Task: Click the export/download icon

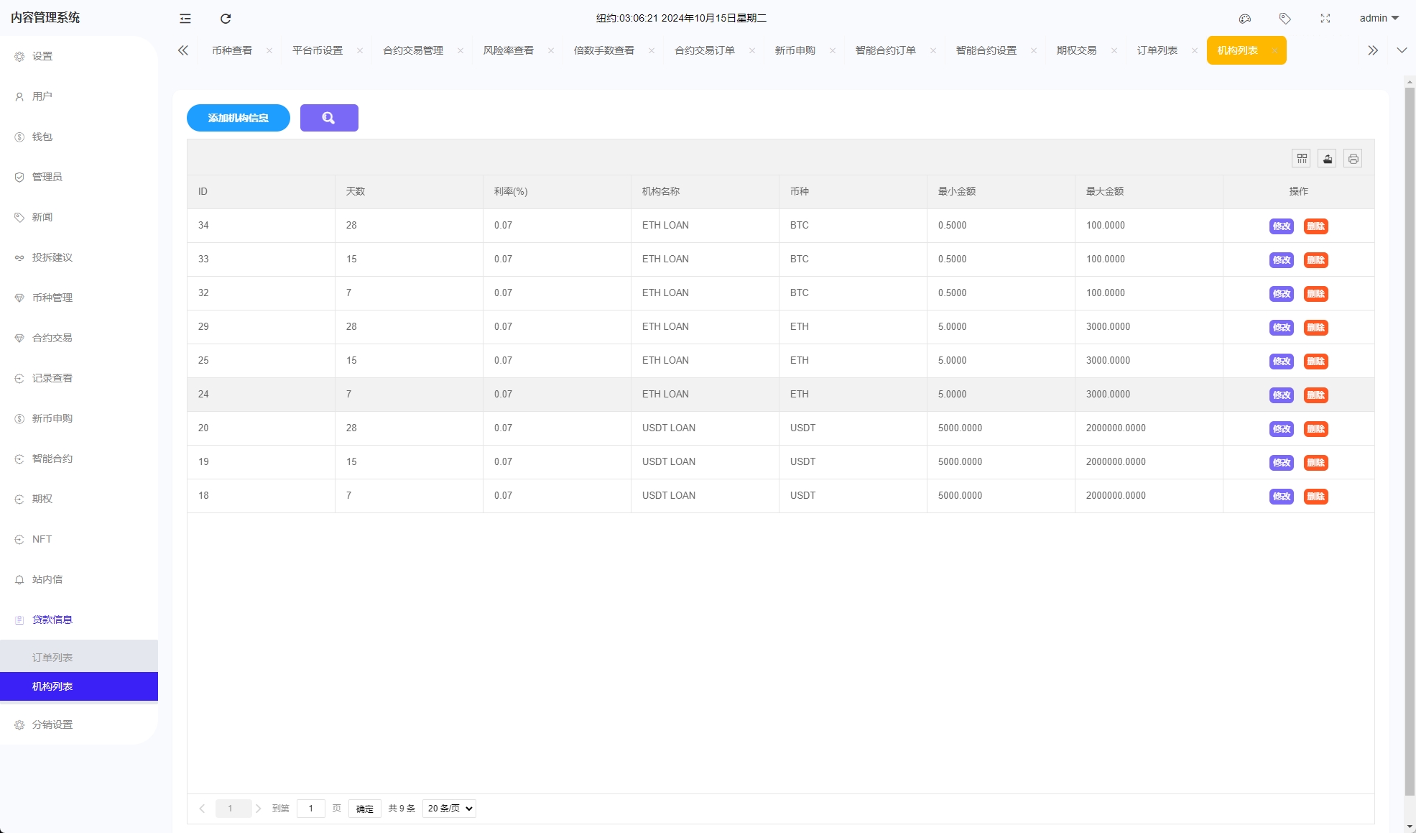Action: 1328,159
